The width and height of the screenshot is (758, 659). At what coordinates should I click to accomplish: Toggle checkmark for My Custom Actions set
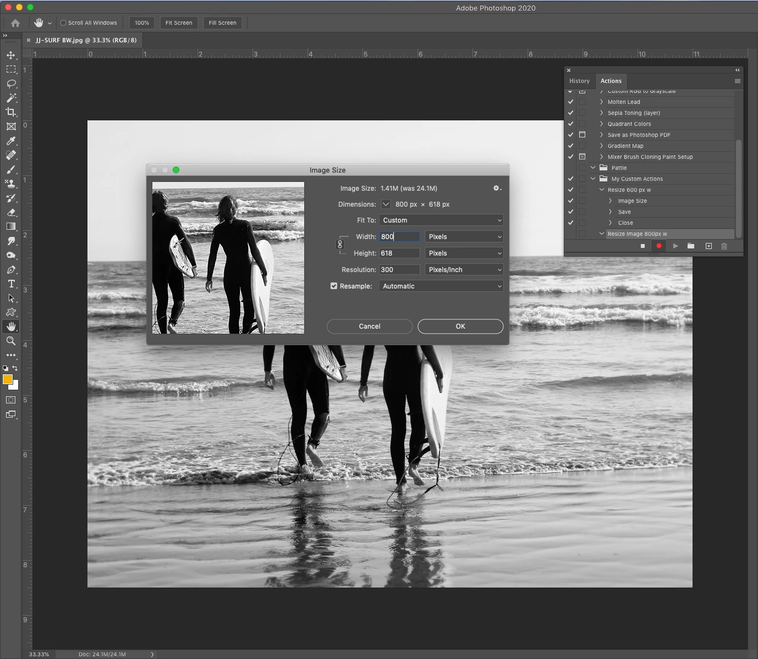[x=571, y=179]
